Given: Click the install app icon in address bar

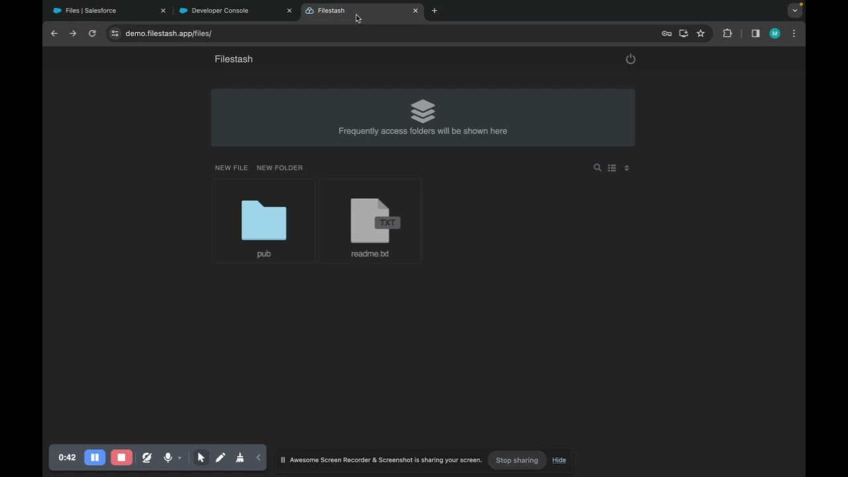Looking at the screenshot, I should (684, 33).
